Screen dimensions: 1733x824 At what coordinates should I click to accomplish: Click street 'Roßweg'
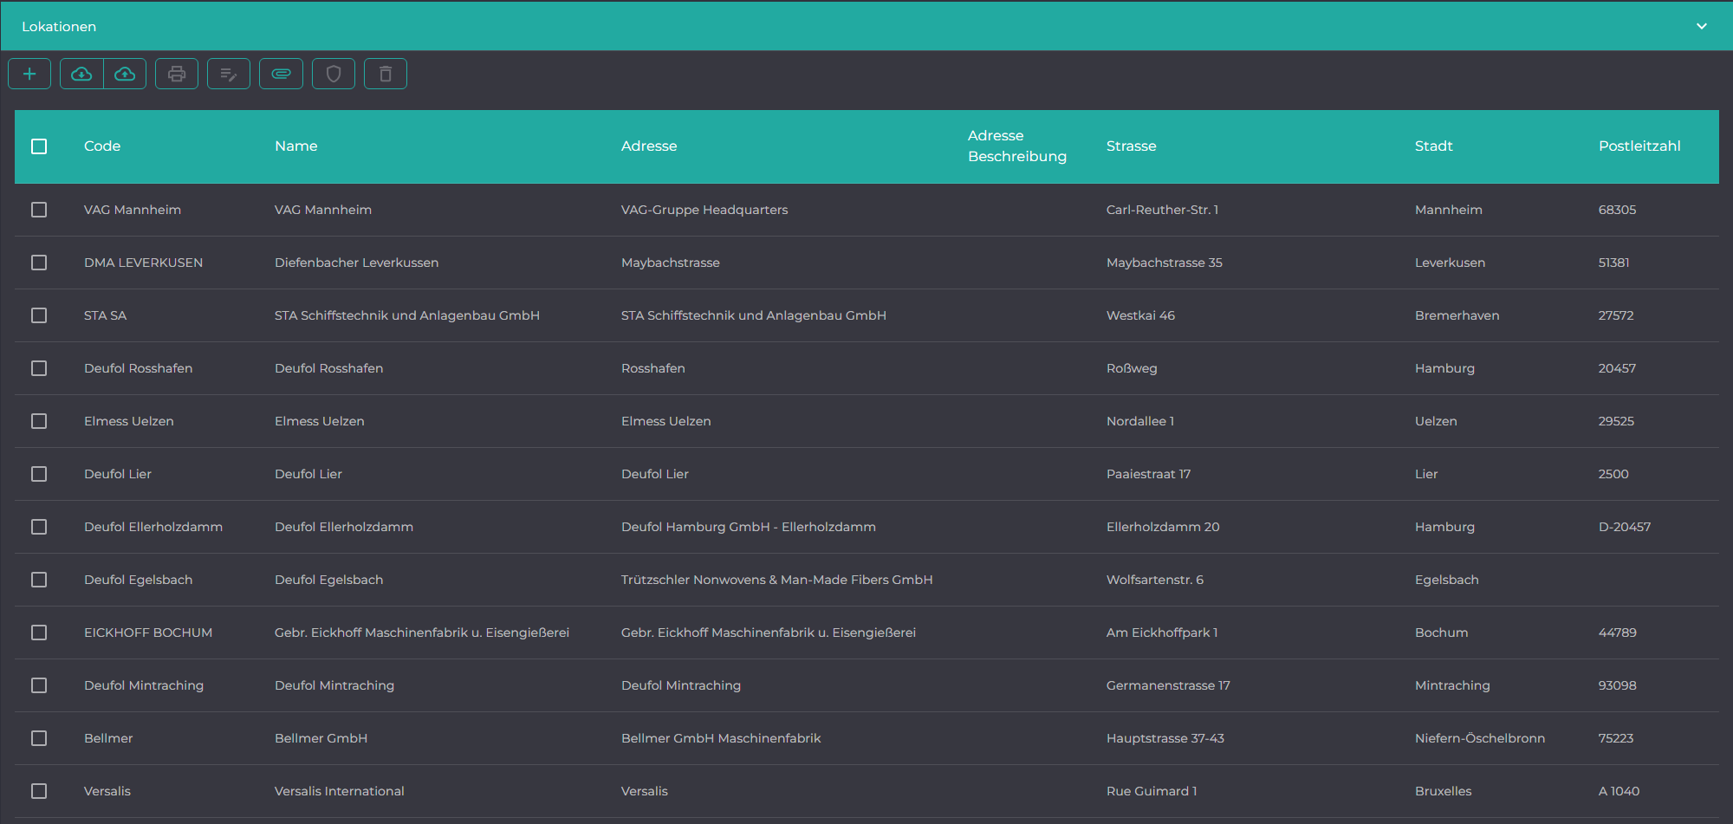click(x=1132, y=368)
